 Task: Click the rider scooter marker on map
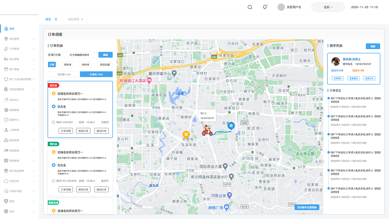[x=207, y=130]
